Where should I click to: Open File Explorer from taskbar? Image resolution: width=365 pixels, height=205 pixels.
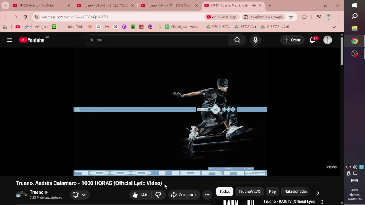354,28
